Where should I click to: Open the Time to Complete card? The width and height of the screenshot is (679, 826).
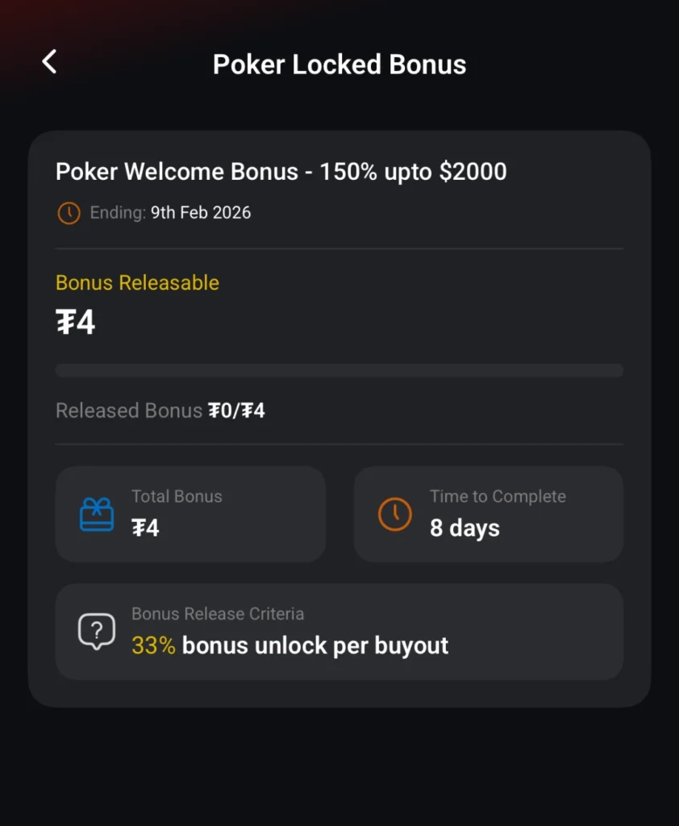(488, 514)
